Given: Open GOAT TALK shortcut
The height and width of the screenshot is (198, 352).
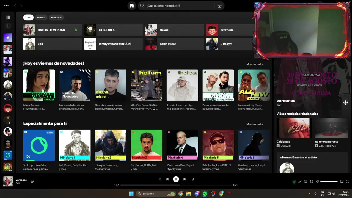Looking at the screenshot, I should 114,30.
